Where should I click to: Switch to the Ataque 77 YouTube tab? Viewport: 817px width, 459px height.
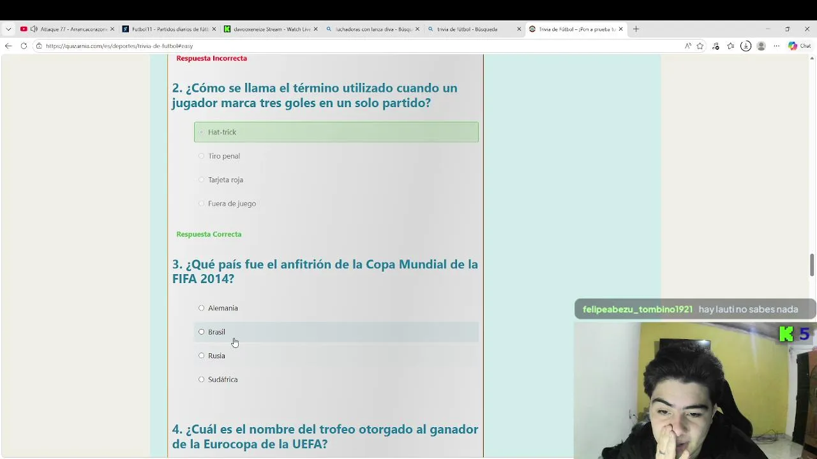click(67, 29)
